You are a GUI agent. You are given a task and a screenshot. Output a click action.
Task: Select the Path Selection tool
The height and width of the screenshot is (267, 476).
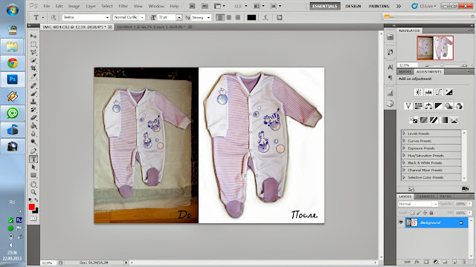pyautogui.click(x=33, y=167)
